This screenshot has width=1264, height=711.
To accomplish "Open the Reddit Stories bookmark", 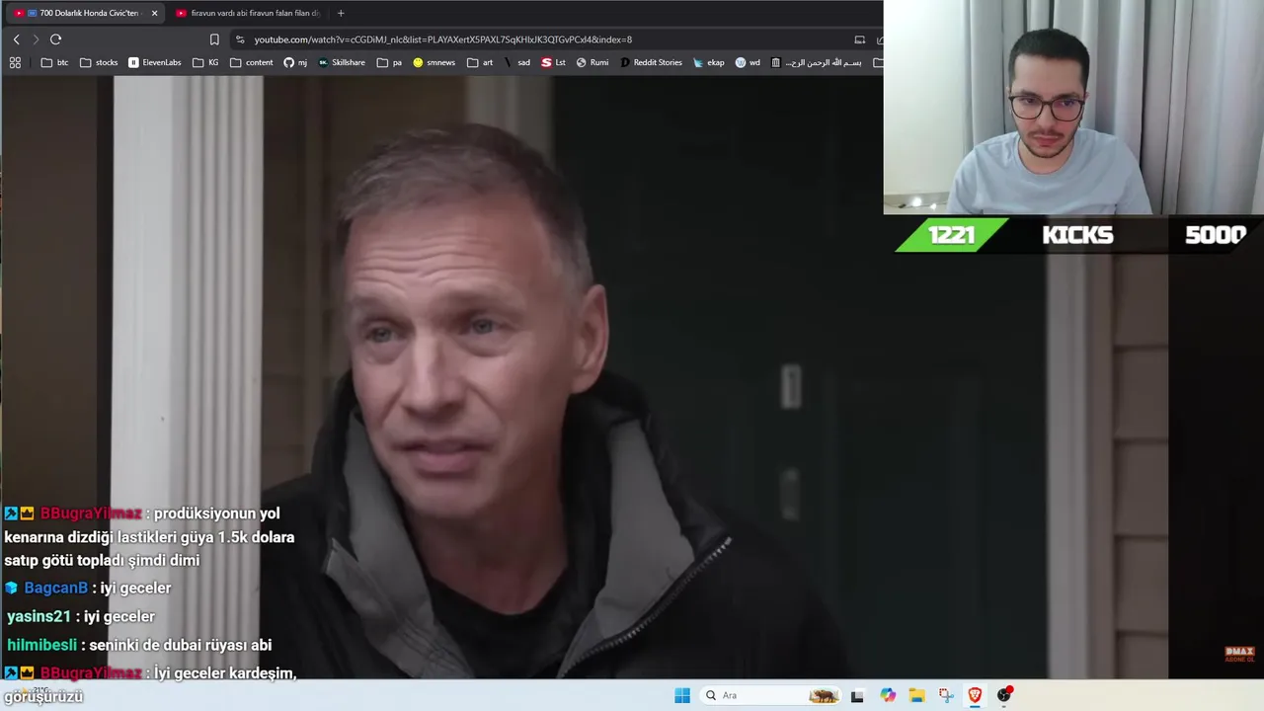I will point(651,62).
